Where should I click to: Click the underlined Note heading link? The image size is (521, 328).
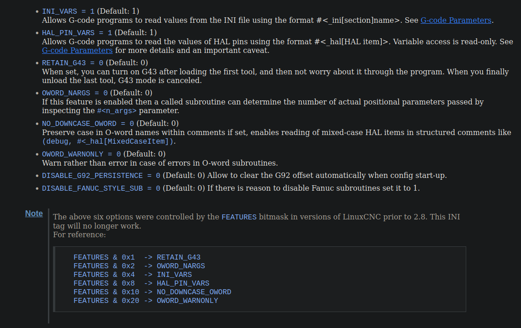click(x=34, y=213)
